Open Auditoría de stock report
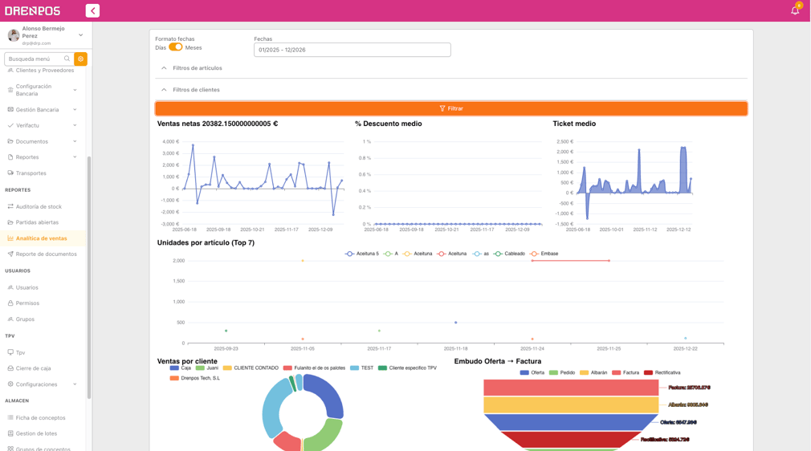This screenshot has height=451, width=811. point(39,206)
